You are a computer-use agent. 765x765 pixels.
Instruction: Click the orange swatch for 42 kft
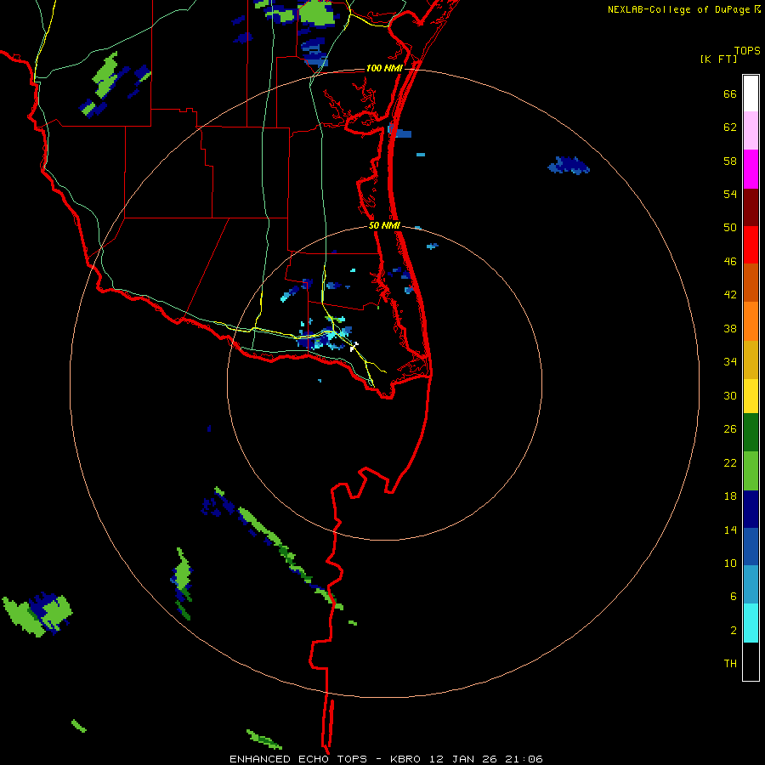751,321
